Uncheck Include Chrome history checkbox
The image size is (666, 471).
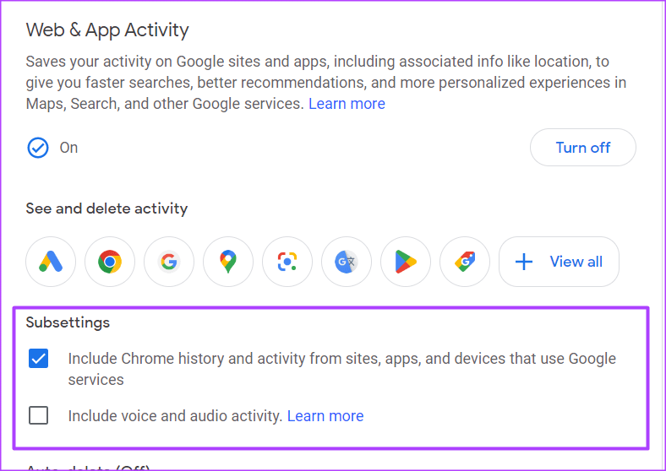click(x=38, y=359)
